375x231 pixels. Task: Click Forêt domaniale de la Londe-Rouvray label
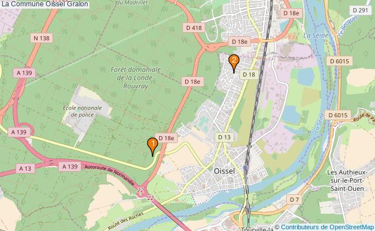coord(136,78)
